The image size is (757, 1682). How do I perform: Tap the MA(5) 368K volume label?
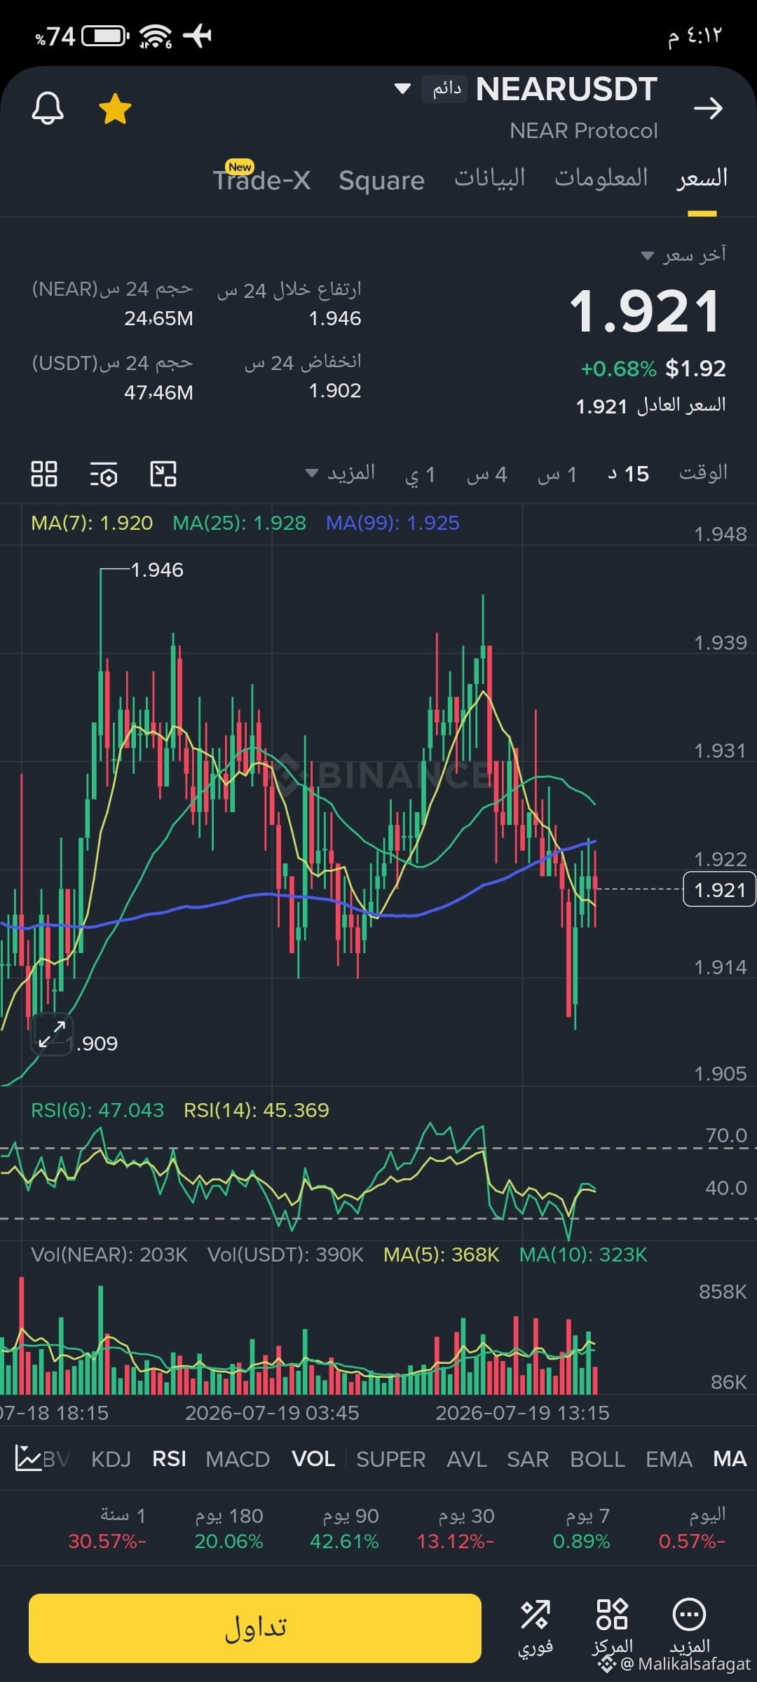point(441,1254)
